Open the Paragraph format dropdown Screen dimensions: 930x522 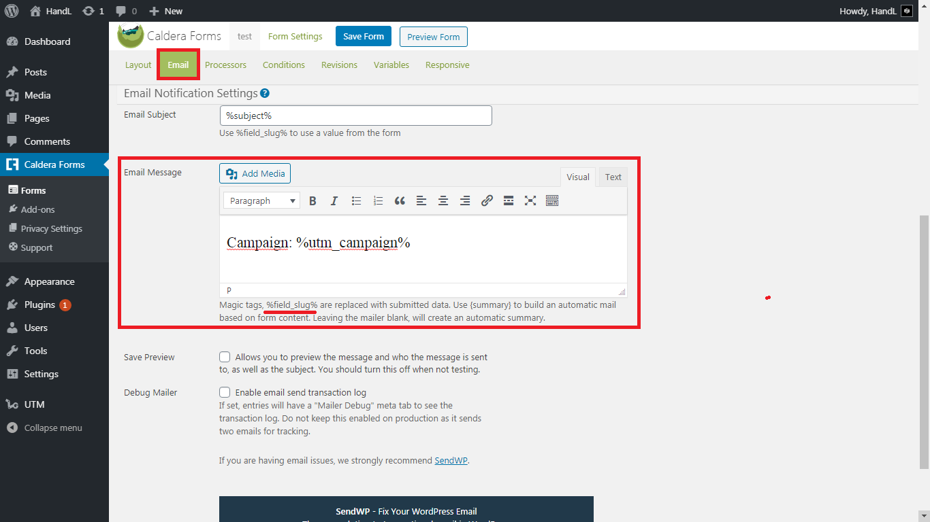point(261,201)
